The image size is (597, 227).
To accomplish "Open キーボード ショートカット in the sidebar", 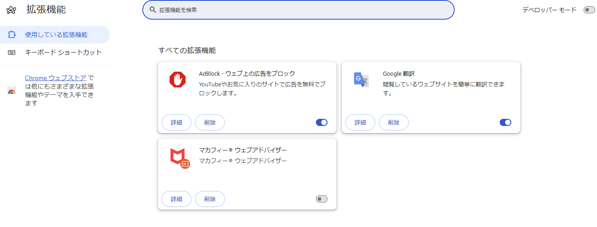I will pyautogui.click(x=55, y=53).
